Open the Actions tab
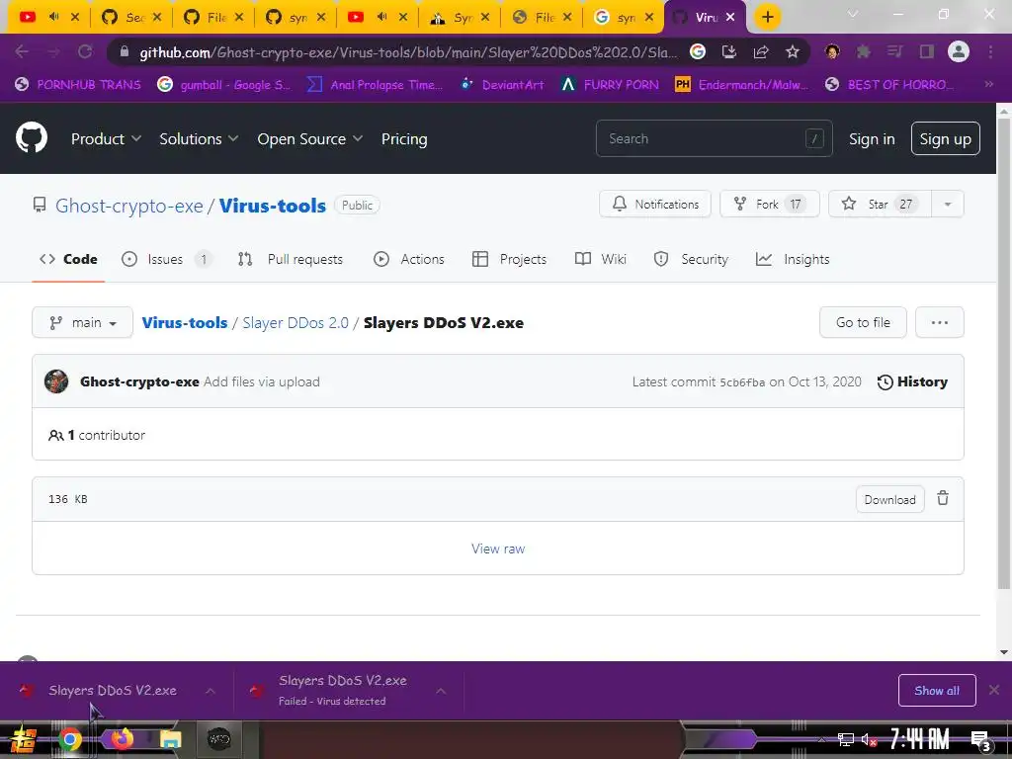 pos(409,259)
